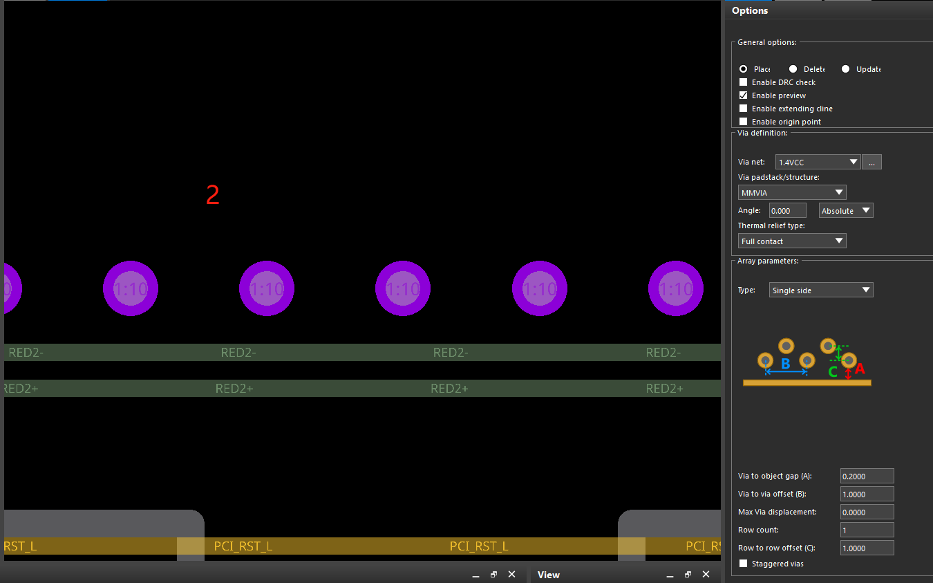This screenshot has height=583, width=933.
Task: Click the Via to object gap field
Action: [867, 476]
